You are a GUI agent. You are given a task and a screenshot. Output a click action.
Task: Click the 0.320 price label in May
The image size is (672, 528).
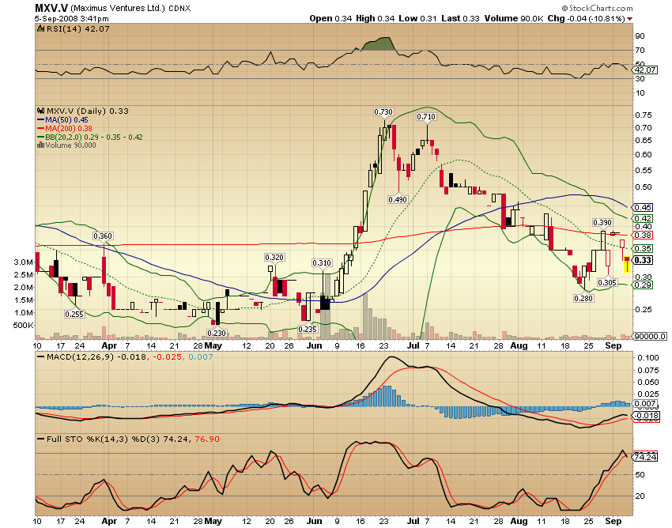pyautogui.click(x=274, y=257)
